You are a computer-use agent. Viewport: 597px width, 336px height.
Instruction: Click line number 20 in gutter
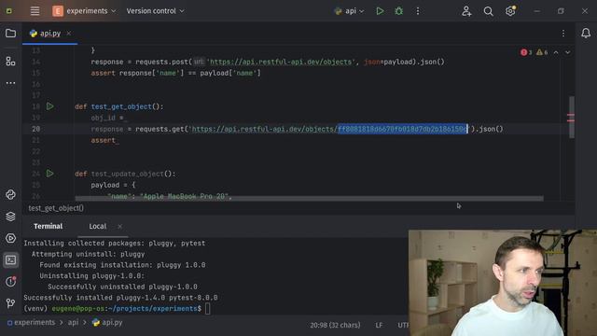[35, 129]
